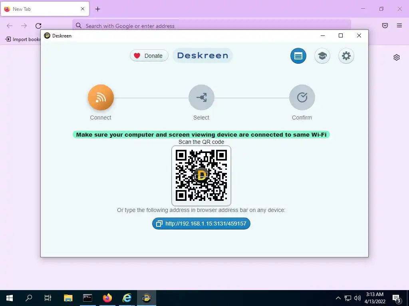Screen dimensions: 409x306
Task: Open Task View on the taskbar
Action: coord(48,298)
